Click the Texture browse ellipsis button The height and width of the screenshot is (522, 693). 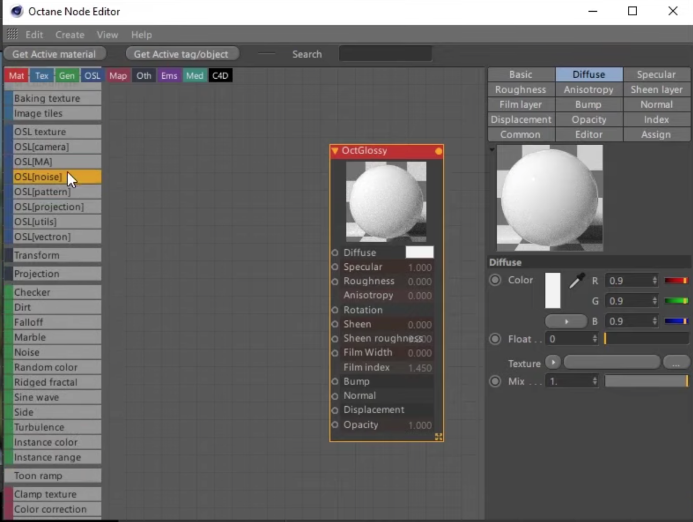[x=676, y=363]
